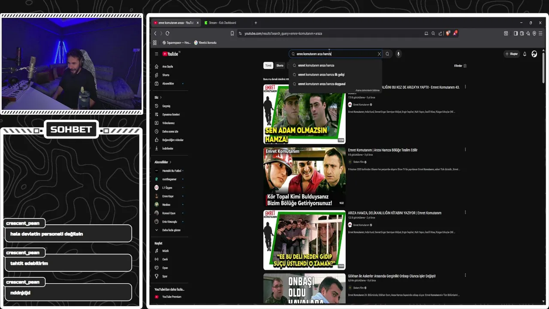Viewport: 549px width, 309px height.
Task: Expand the Siz section chevron
Action: tap(162, 97)
